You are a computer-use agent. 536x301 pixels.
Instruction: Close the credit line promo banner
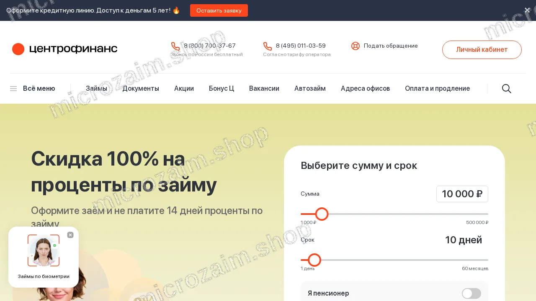pos(527,10)
